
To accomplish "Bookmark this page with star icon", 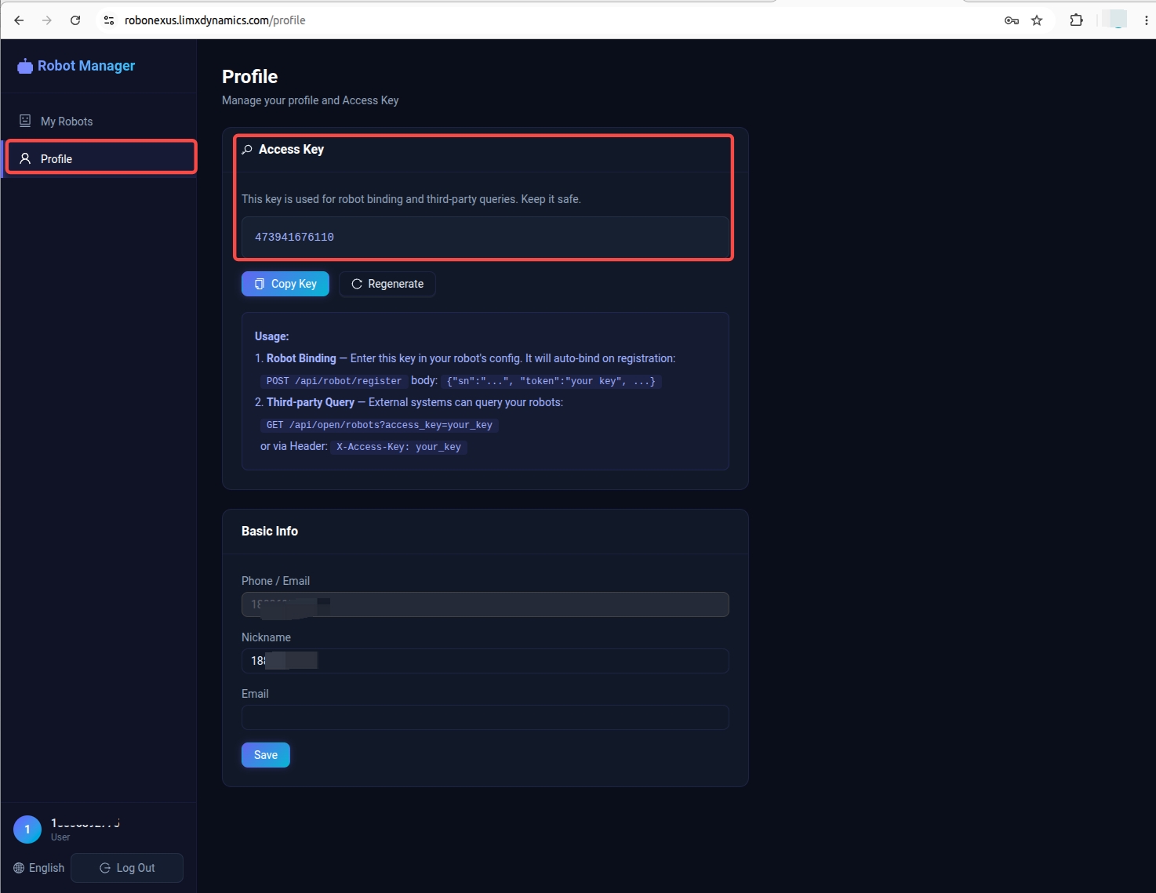I will point(1037,20).
